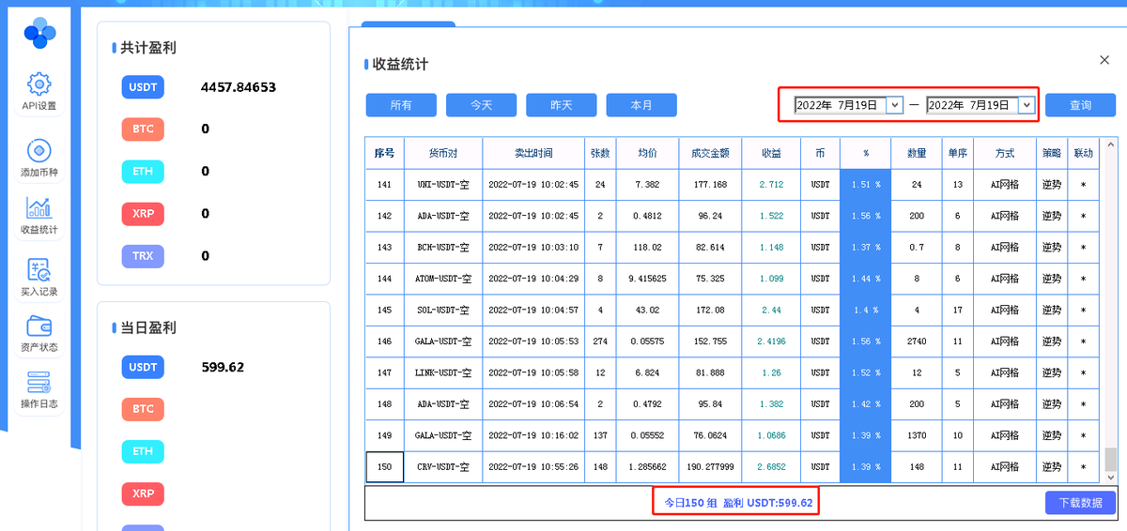
Task: Click the sequence cell 141
Action: click(x=384, y=185)
